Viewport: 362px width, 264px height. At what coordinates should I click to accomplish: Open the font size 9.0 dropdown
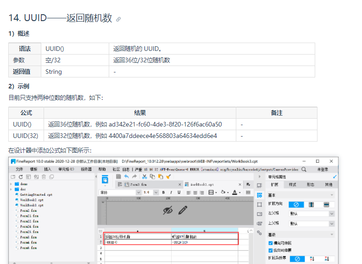tap(156, 192)
